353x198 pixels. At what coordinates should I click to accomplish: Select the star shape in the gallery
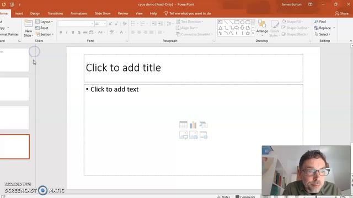tap(248, 34)
